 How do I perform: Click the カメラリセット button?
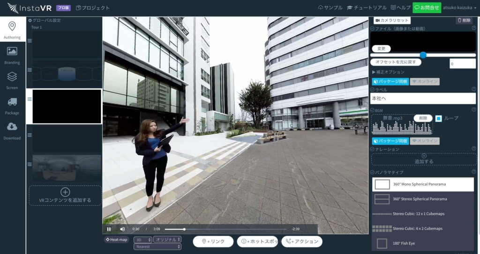pyautogui.click(x=392, y=20)
